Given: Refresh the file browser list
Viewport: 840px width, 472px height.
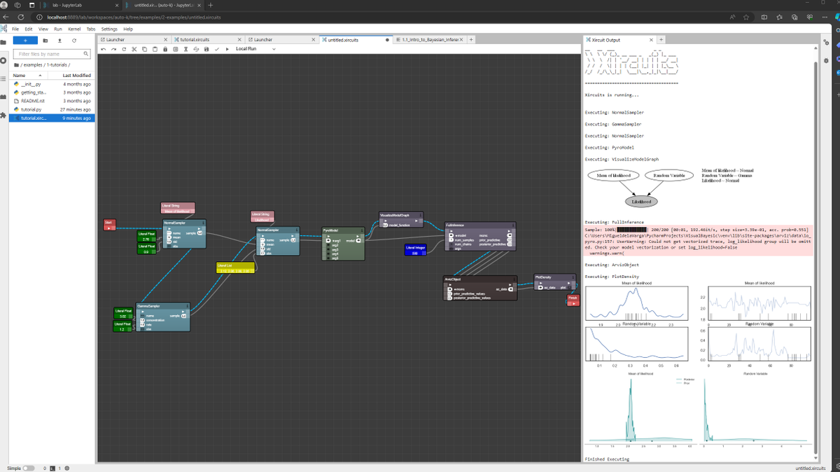Looking at the screenshot, I should point(74,41).
